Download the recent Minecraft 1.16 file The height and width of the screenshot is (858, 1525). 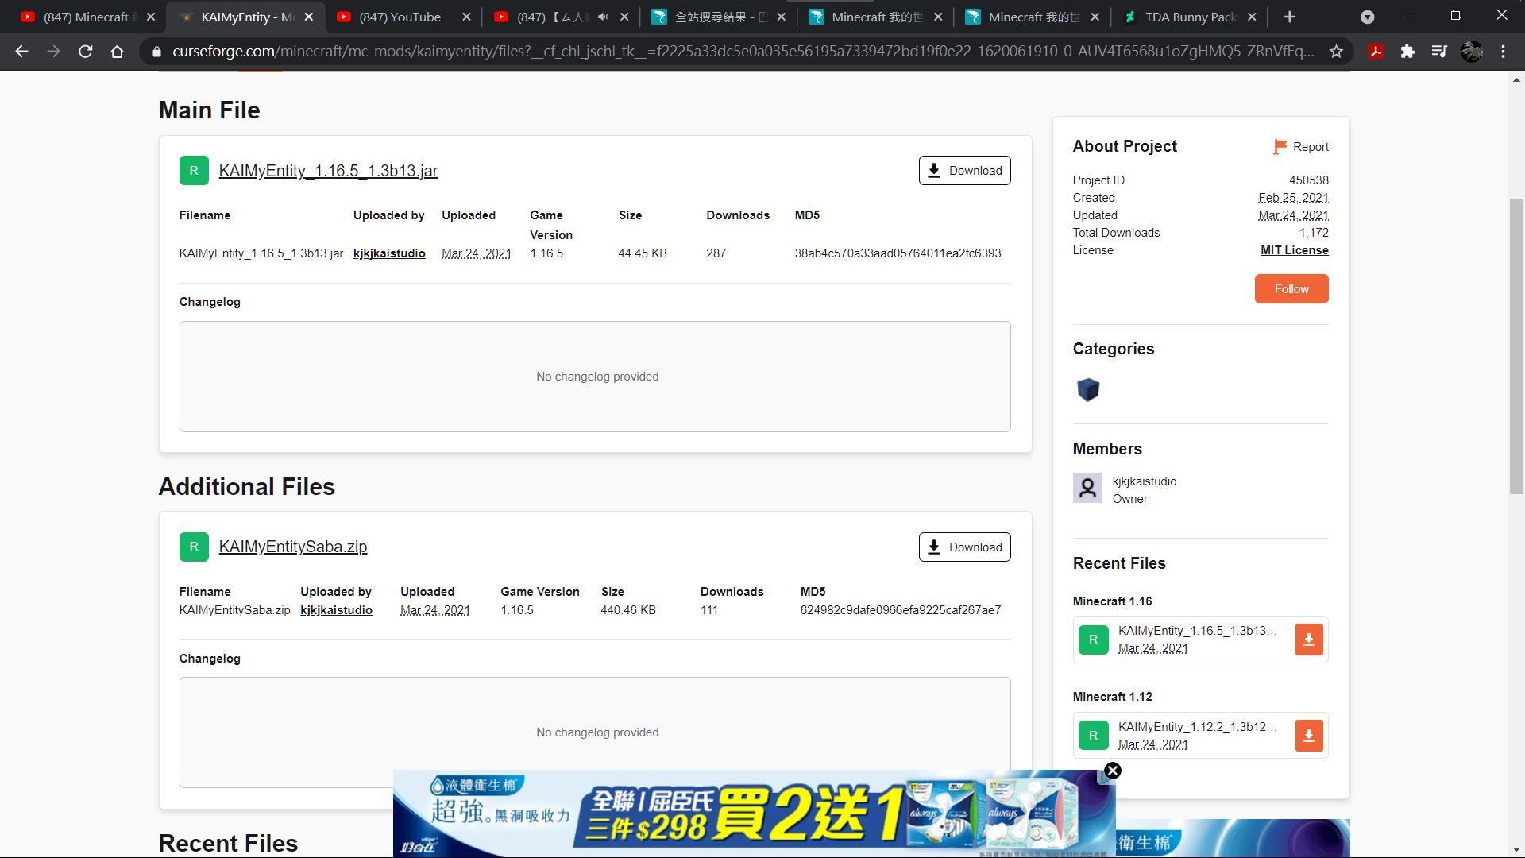(x=1308, y=640)
